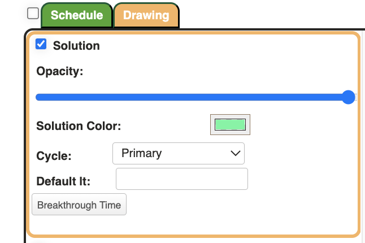Click the border frame of the color picker
Screen dimensions: 365x243
click(x=212, y=125)
